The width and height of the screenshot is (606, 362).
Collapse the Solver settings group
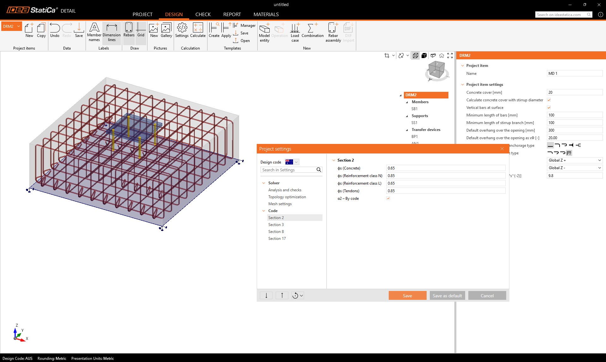pos(264,183)
